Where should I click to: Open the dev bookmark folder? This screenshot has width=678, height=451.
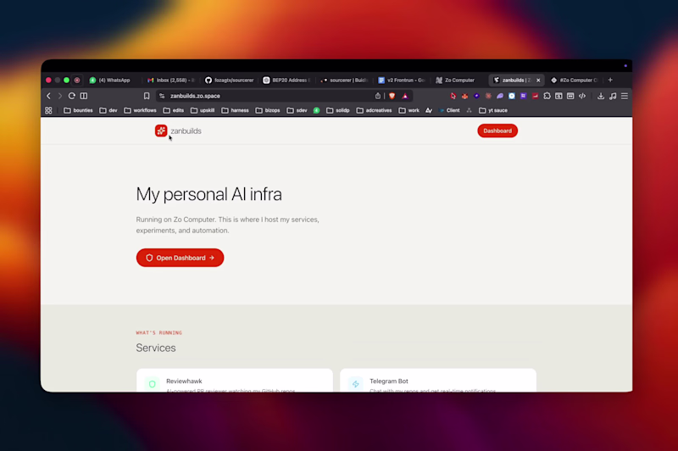tap(108, 110)
